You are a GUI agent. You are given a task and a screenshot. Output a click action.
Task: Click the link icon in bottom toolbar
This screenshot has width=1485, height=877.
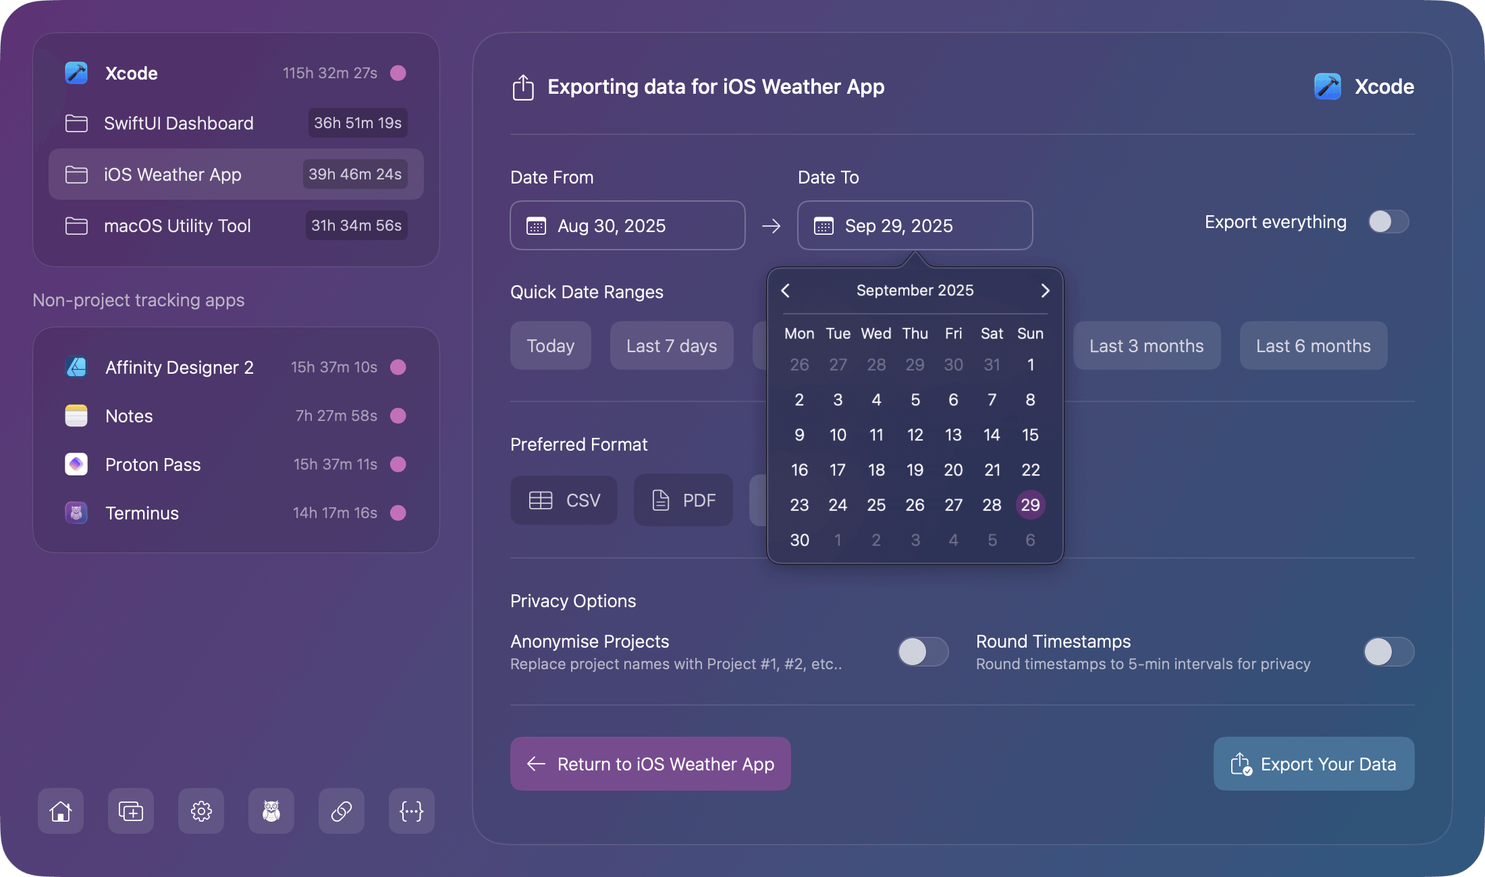pyautogui.click(x=341, y=811)
